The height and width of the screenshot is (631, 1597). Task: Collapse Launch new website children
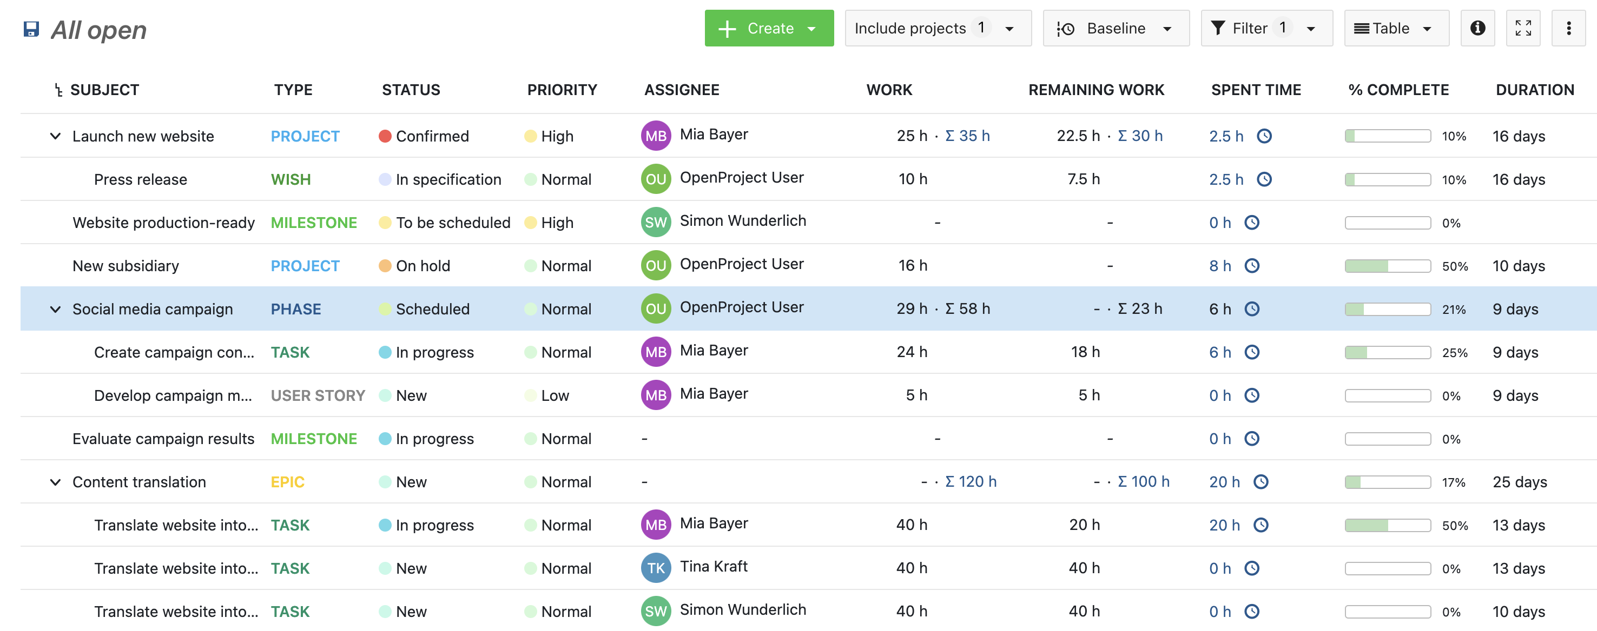[x=55, y=136]
